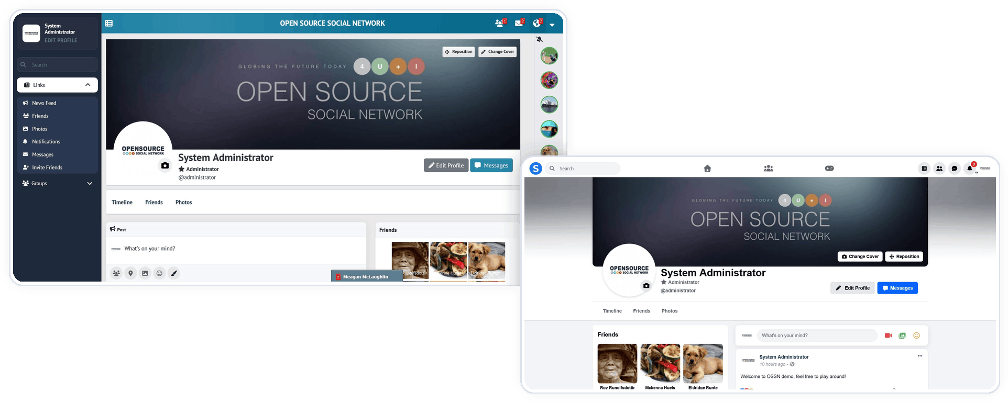Focus the Search field in the light theme top bar
Image resolution: width=1008 pixels, height=403 pixels.
[x=583, y=169]
